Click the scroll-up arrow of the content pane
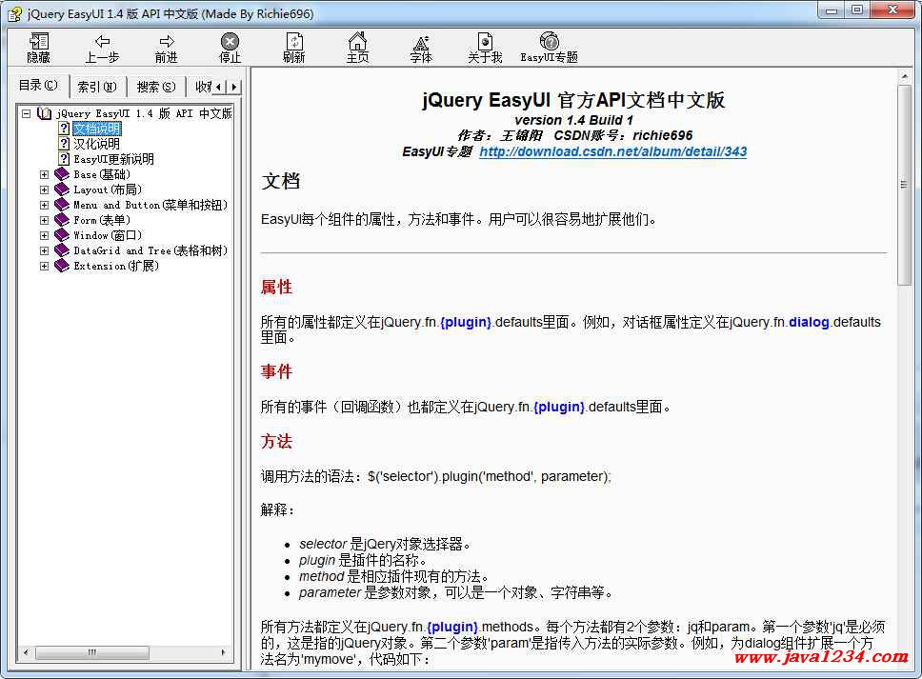This screenshot has width=922, height=679. pyautogui.click(x=904, y=76)
